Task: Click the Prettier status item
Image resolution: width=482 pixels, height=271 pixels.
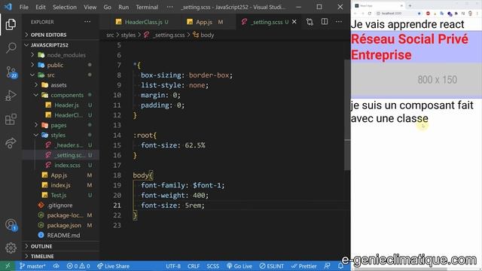Action: click(x=304, y=266)
